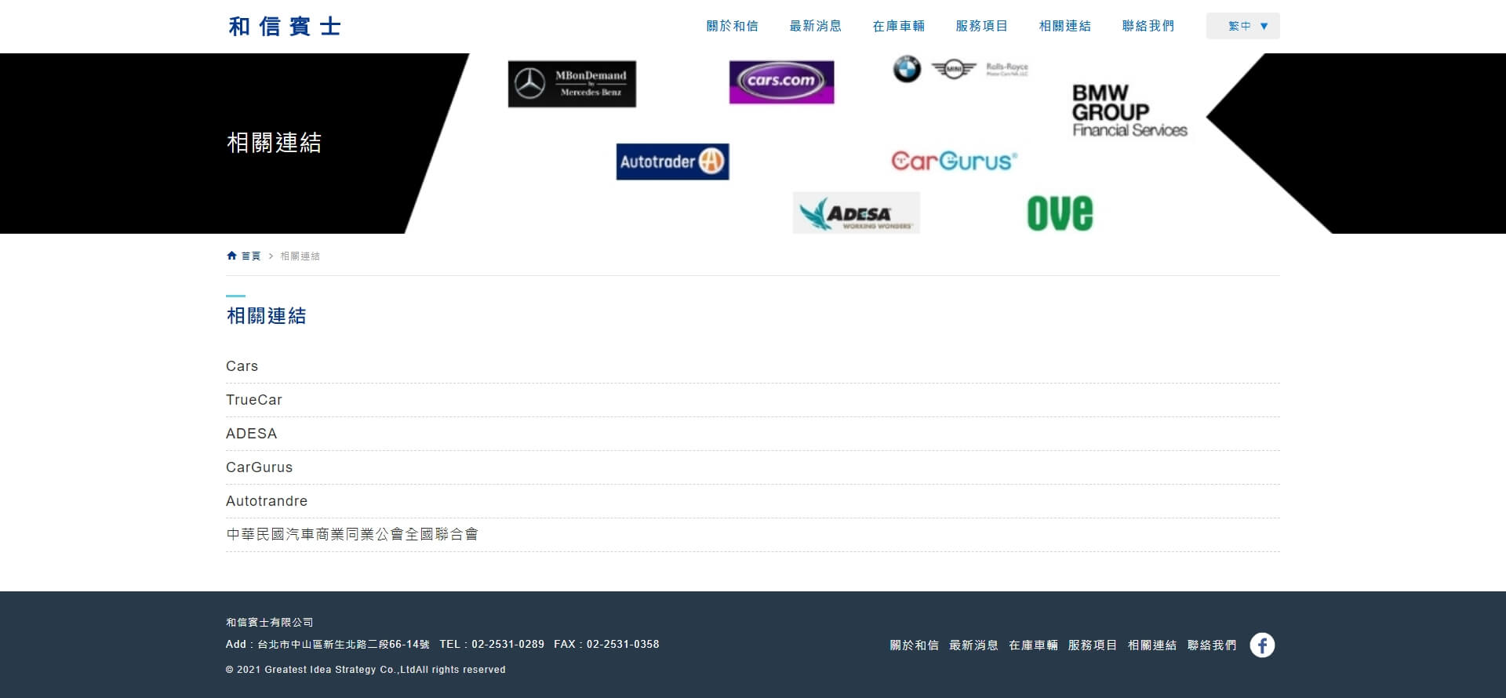Click the MBonDemand Mercedes-Benz logo
The height and width of the screenshot is (698, 1506).
click(x=572, y=84)
